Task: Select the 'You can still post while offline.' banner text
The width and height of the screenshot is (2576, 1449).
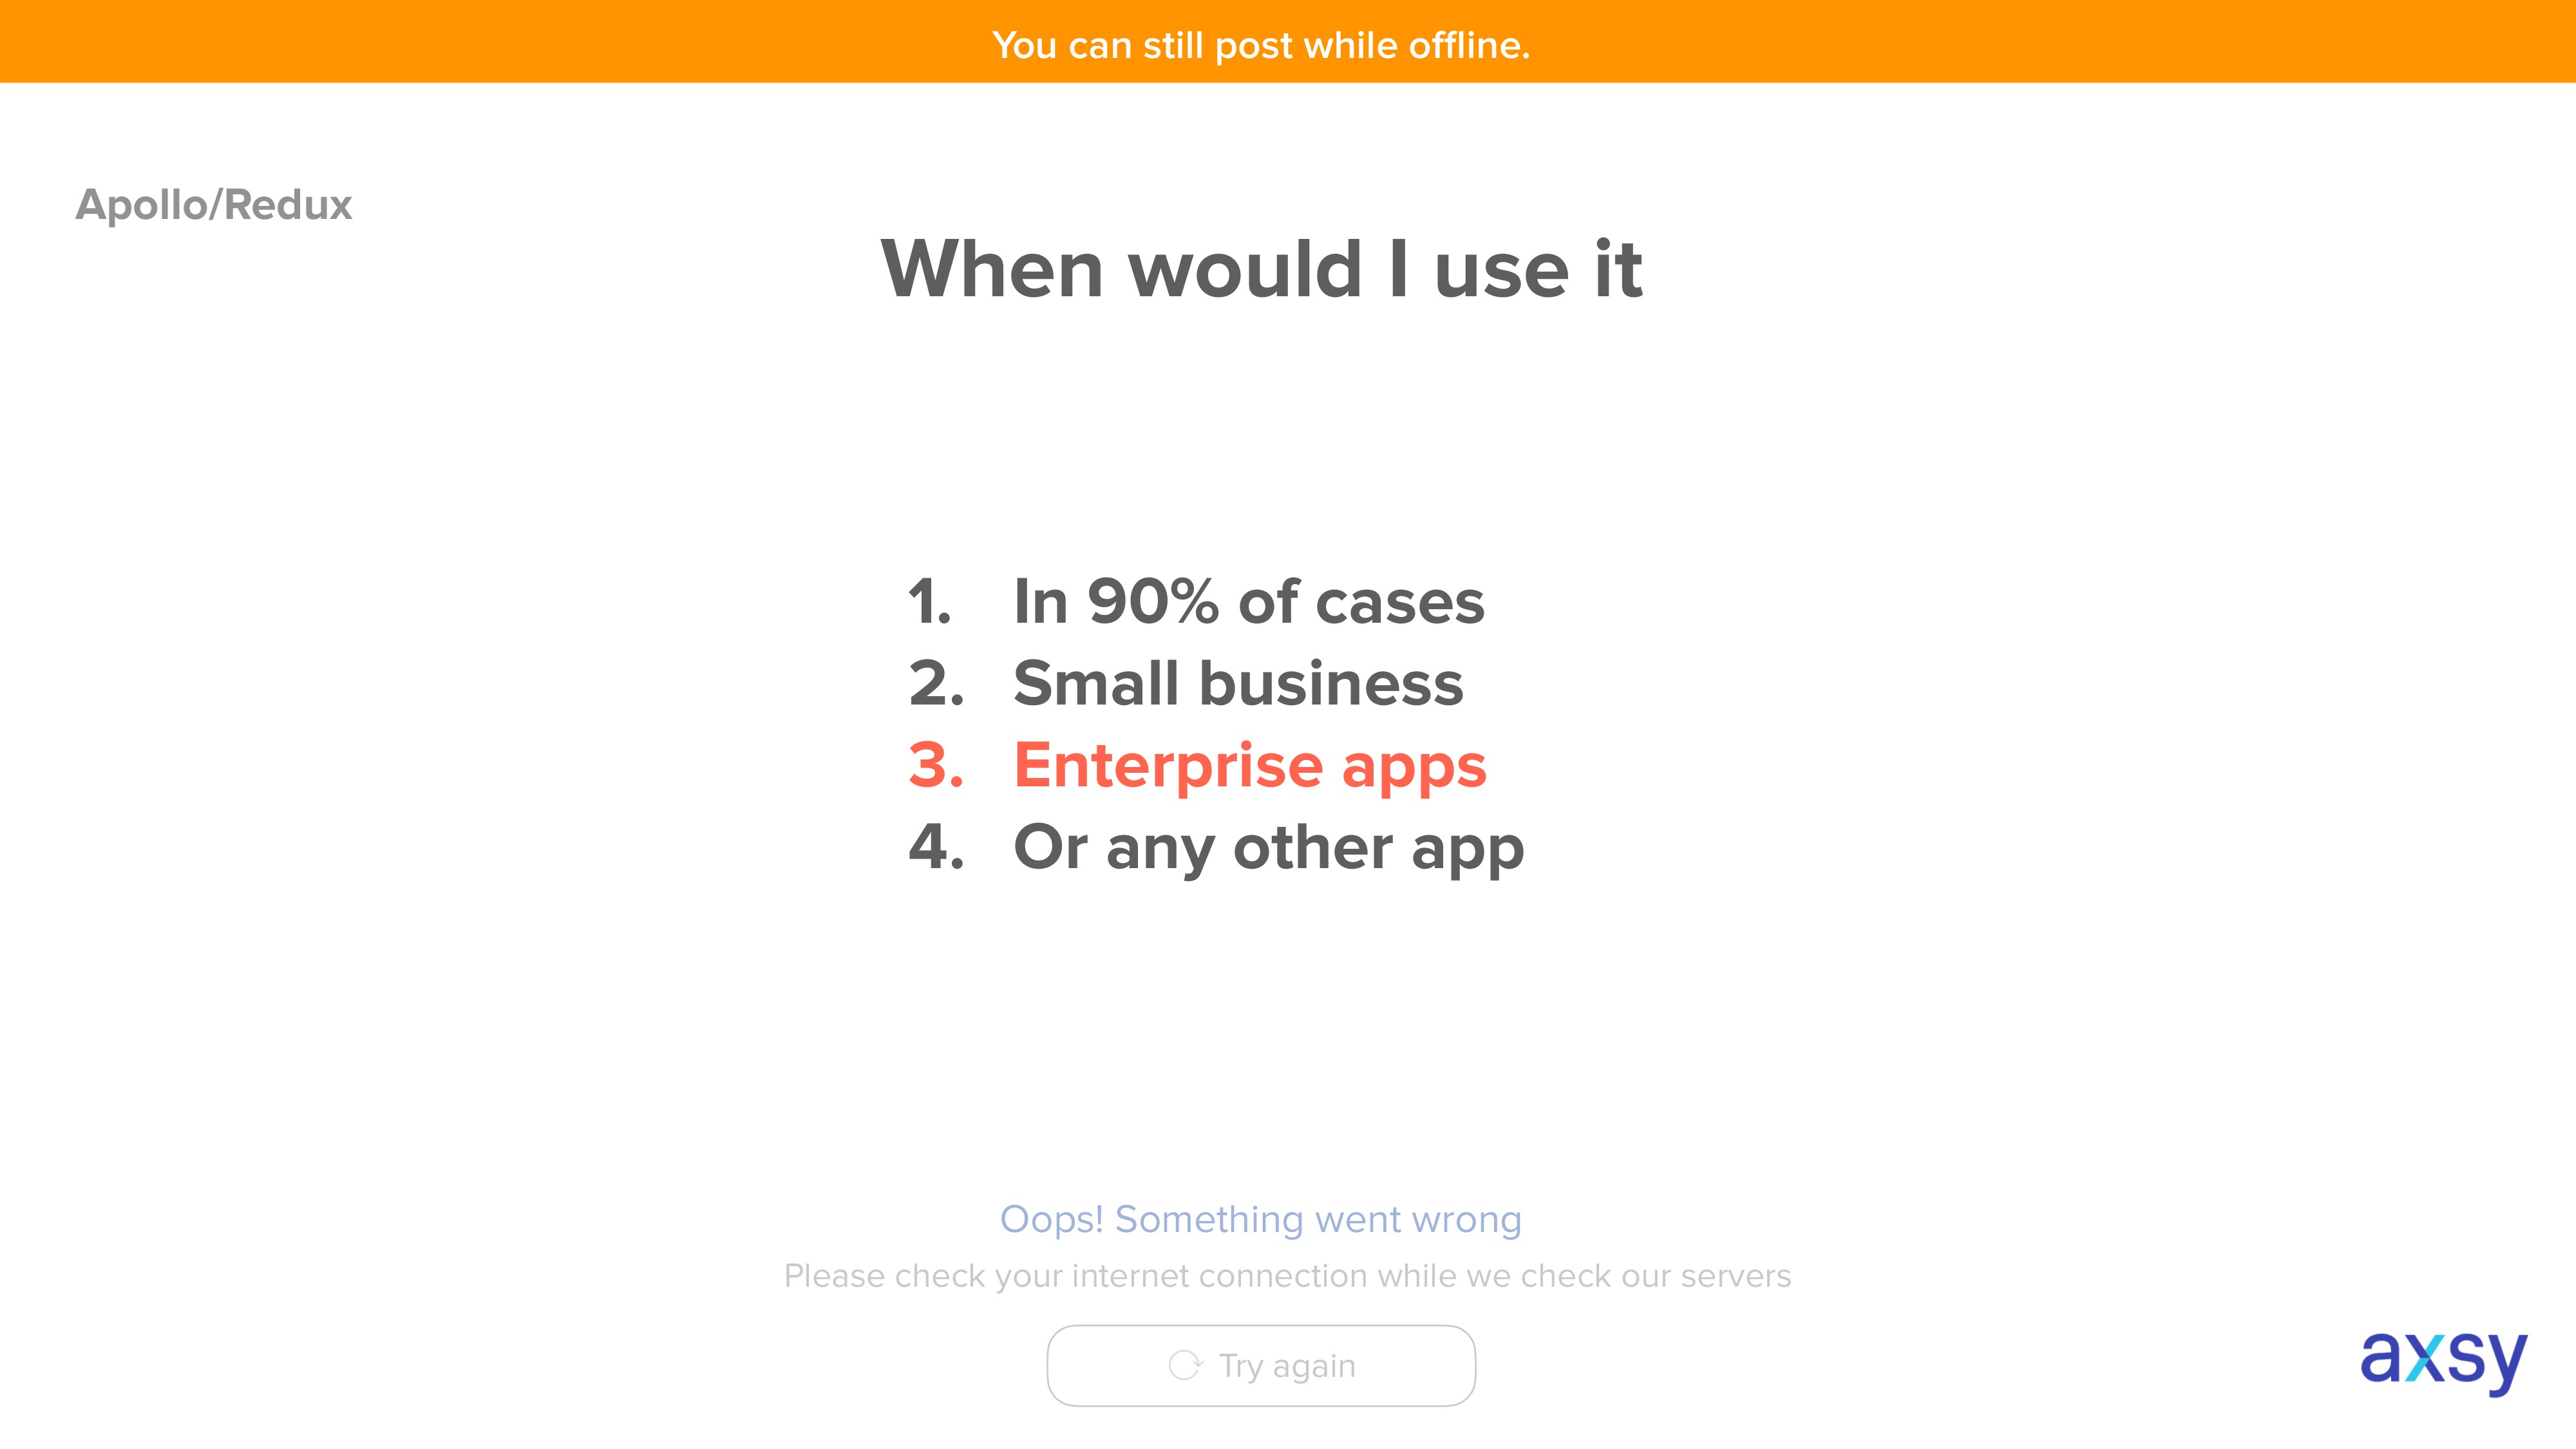Action: click(x=1261, y=45)
